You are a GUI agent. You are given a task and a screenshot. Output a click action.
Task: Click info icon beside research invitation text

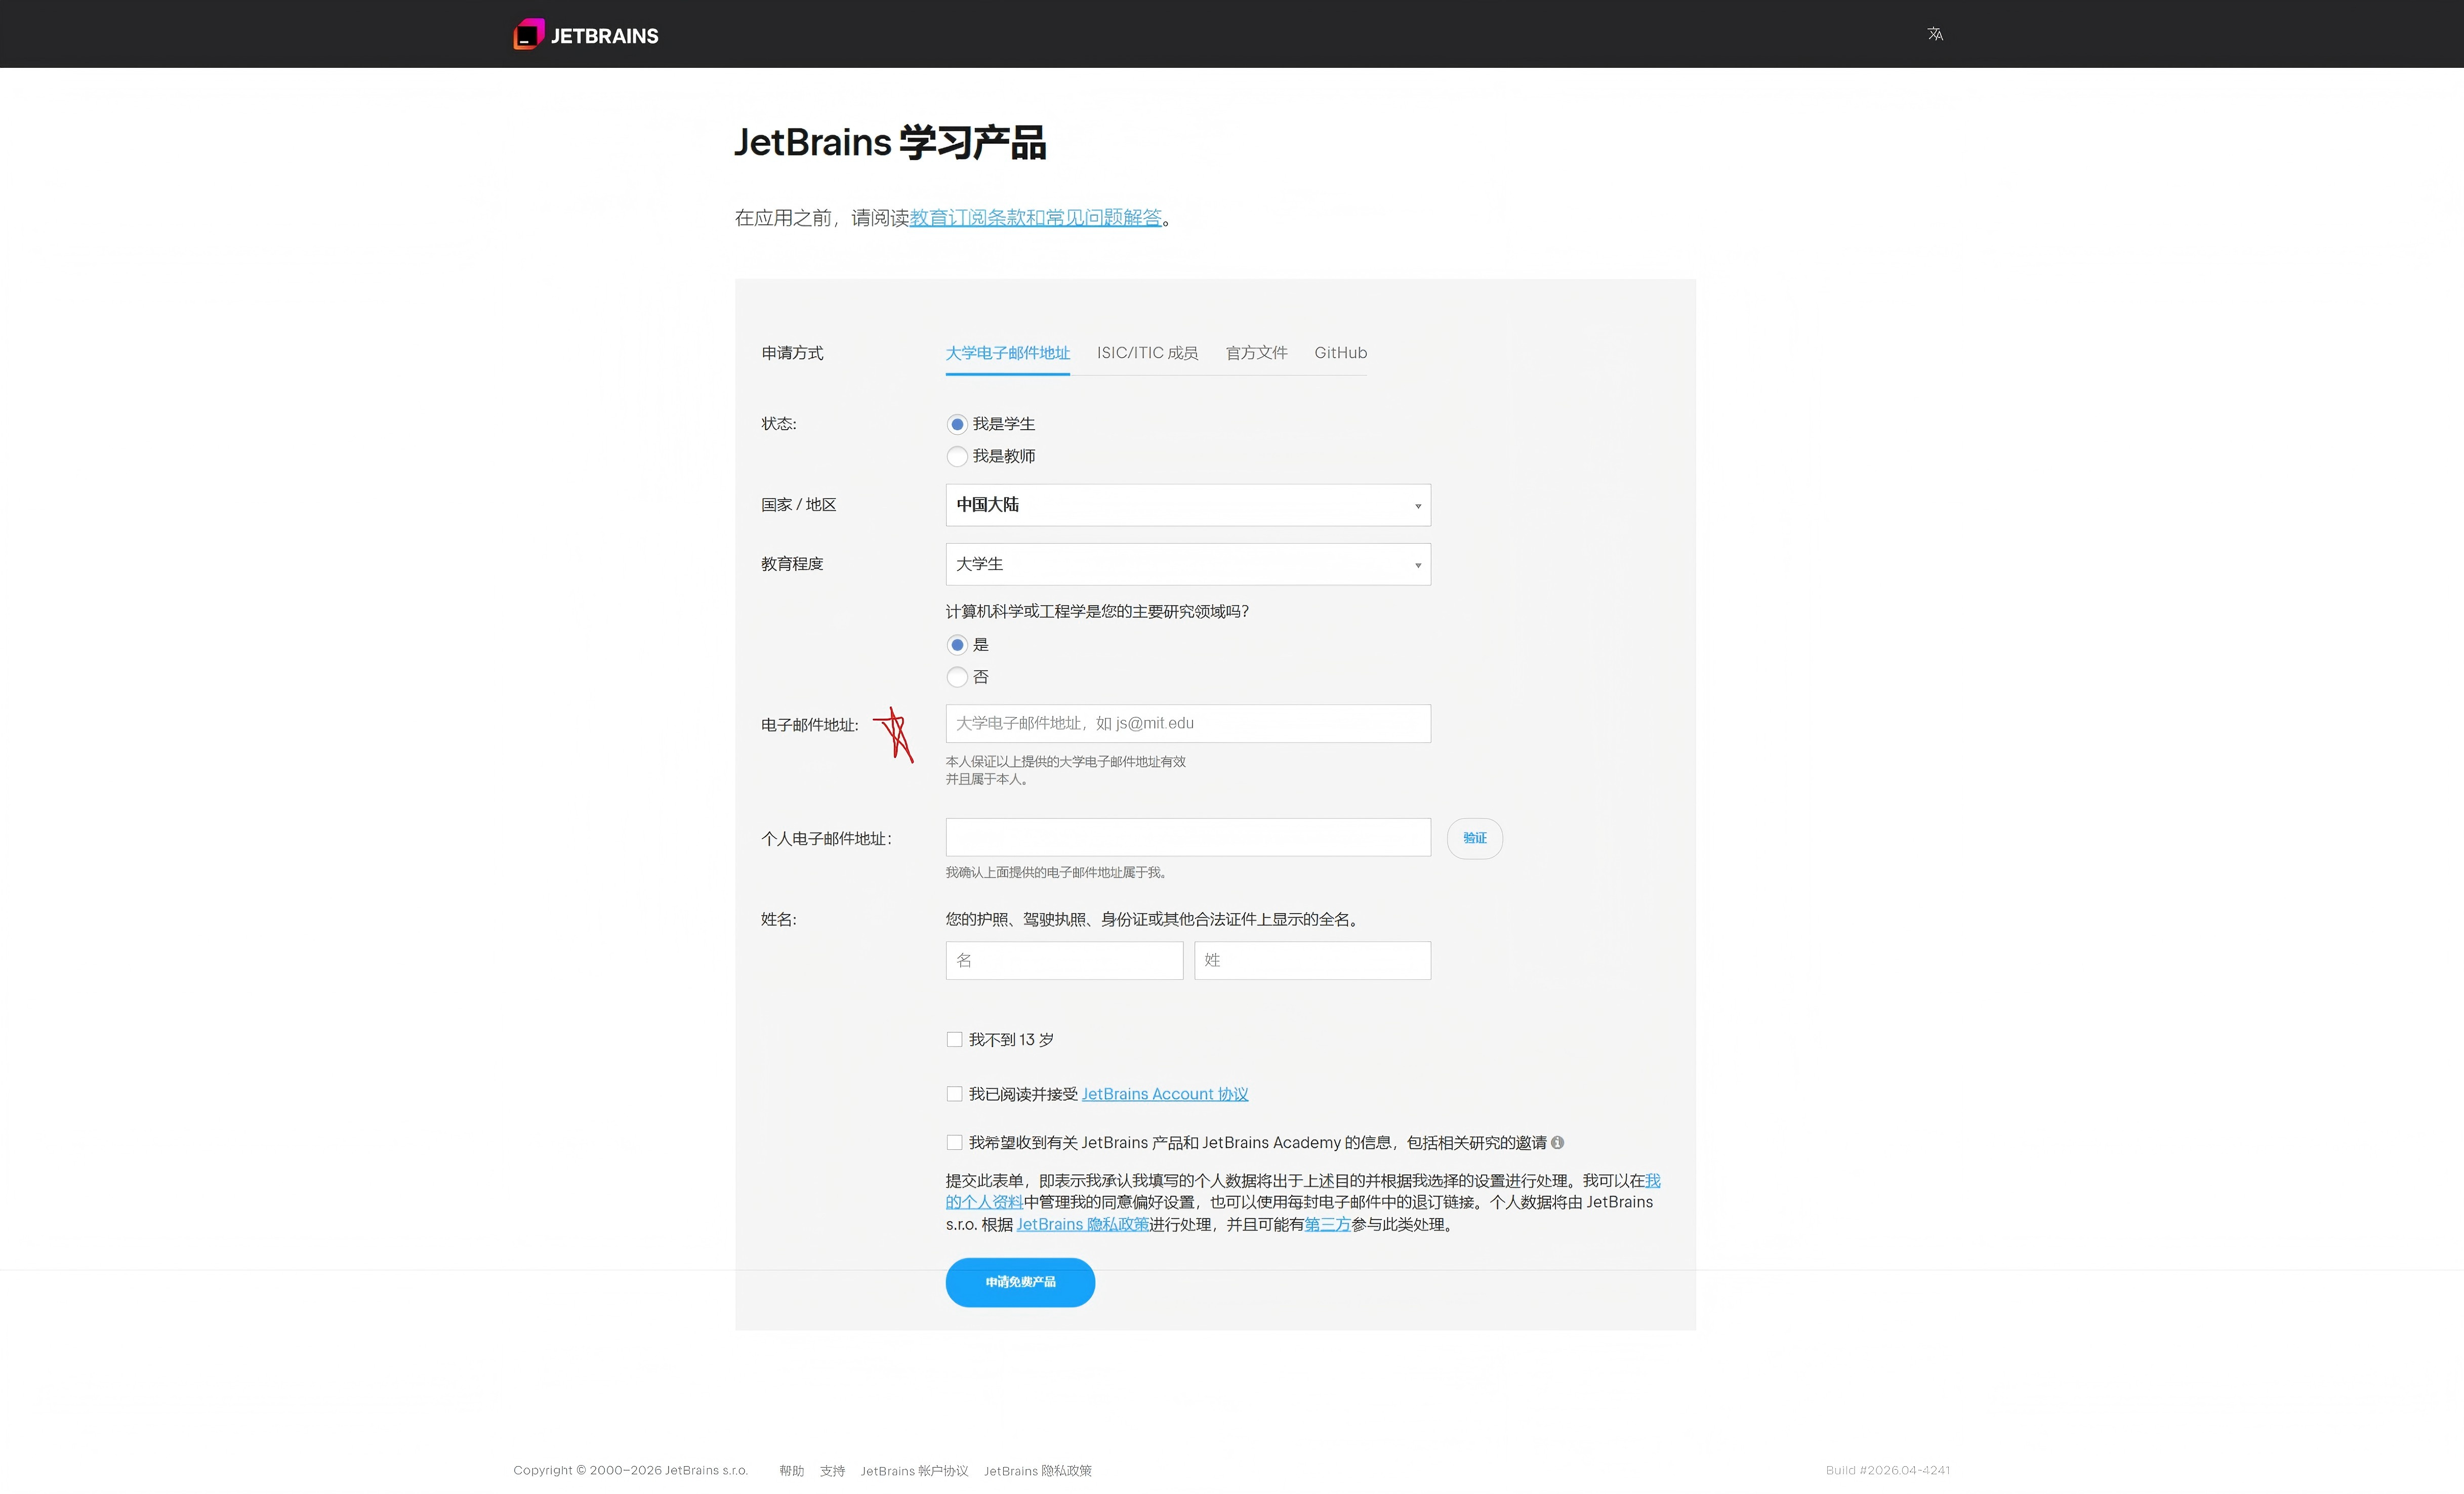1557,1142
